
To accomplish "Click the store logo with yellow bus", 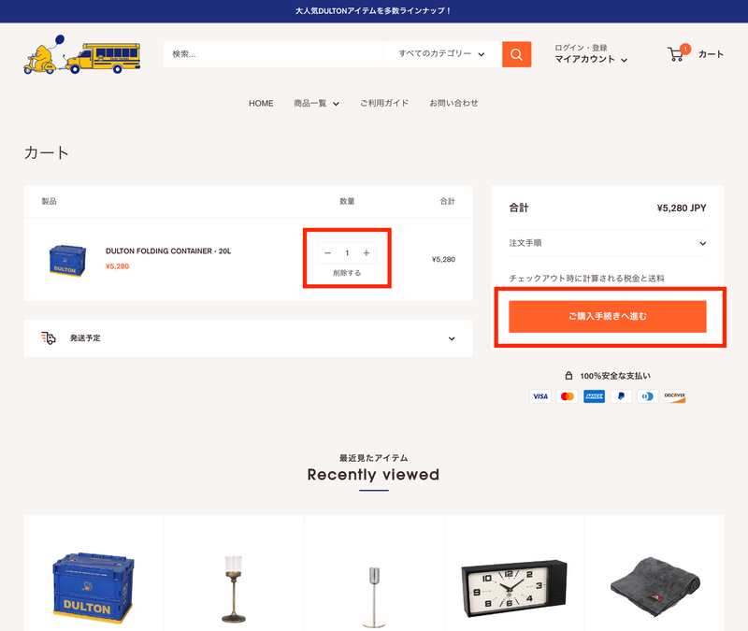I will point(82,54).
